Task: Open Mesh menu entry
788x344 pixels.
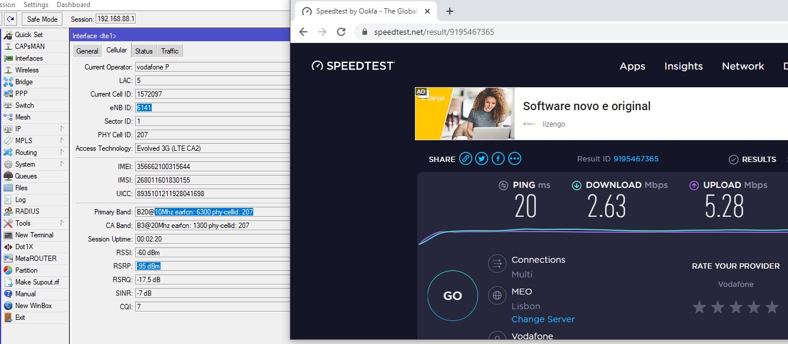Action: 22,117
